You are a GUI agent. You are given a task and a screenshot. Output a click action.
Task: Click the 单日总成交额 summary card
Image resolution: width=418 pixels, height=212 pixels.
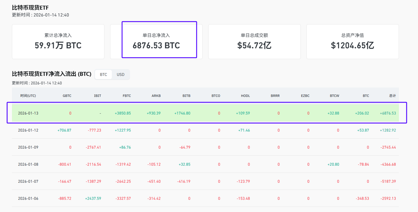click(254, 41)
